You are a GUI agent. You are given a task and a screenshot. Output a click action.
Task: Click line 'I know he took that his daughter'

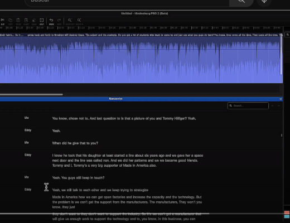(x=128, y=156)
